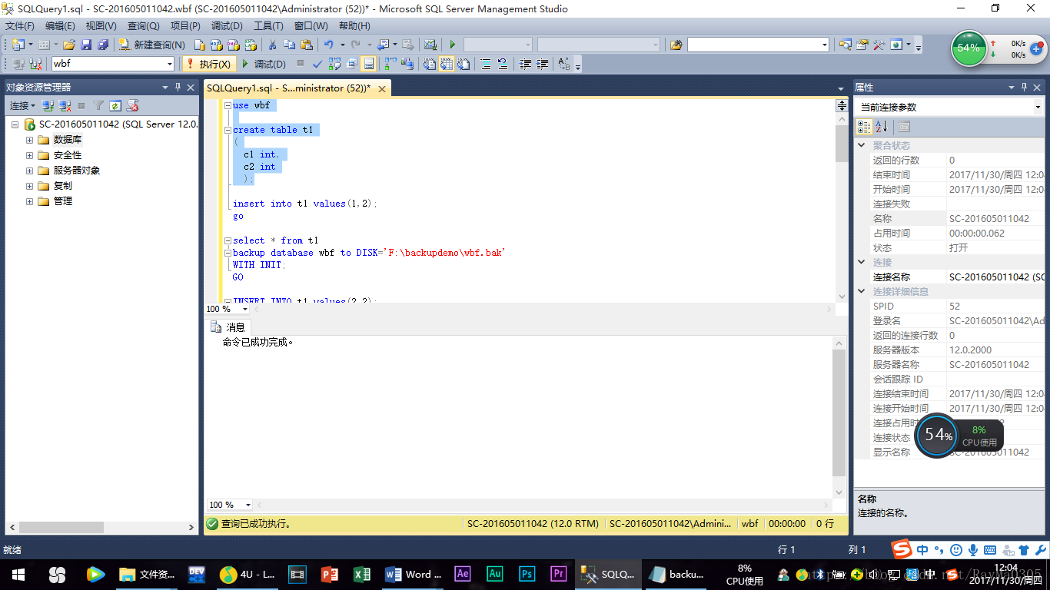
Task: Click the Disconnect icon in Object Explorer
Action: [65, 105]
